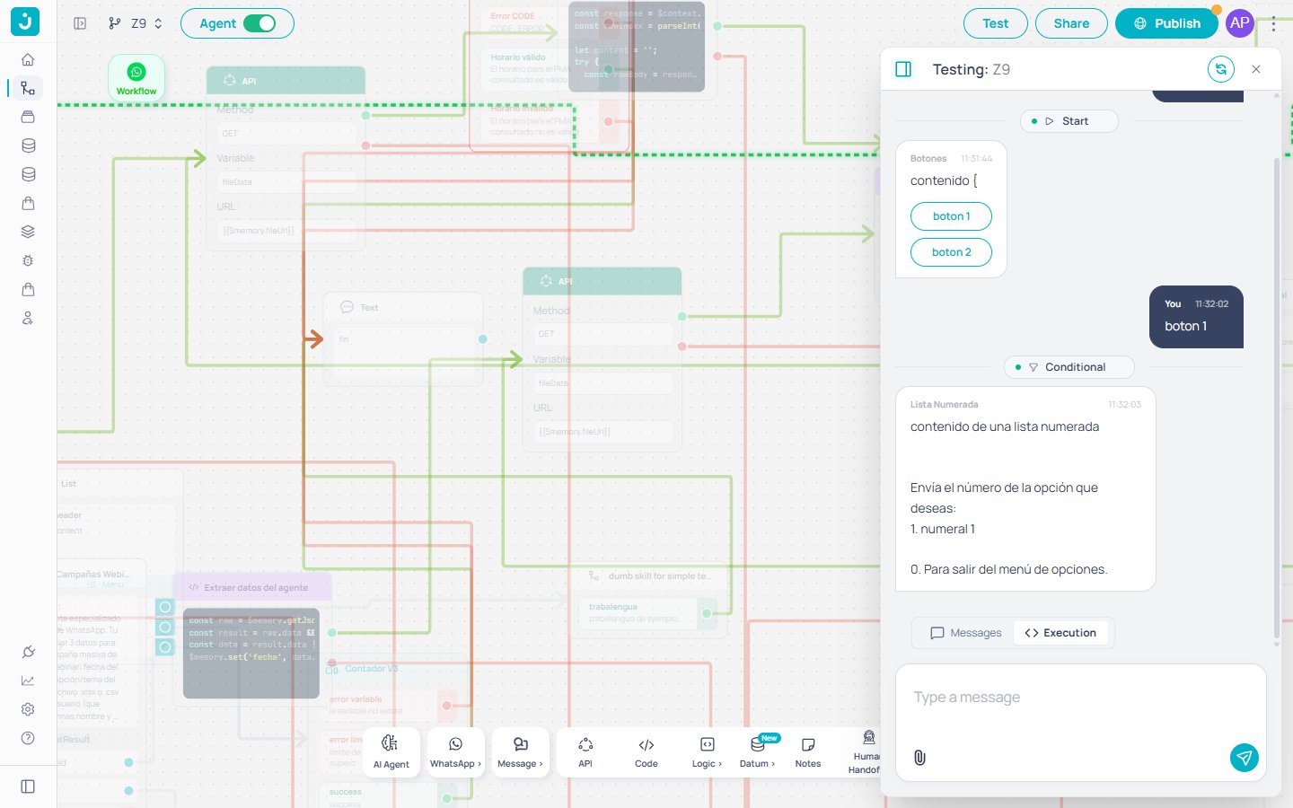Add an API node from the bottom toolbar
1293x808 pixels.
coord(585,752)
